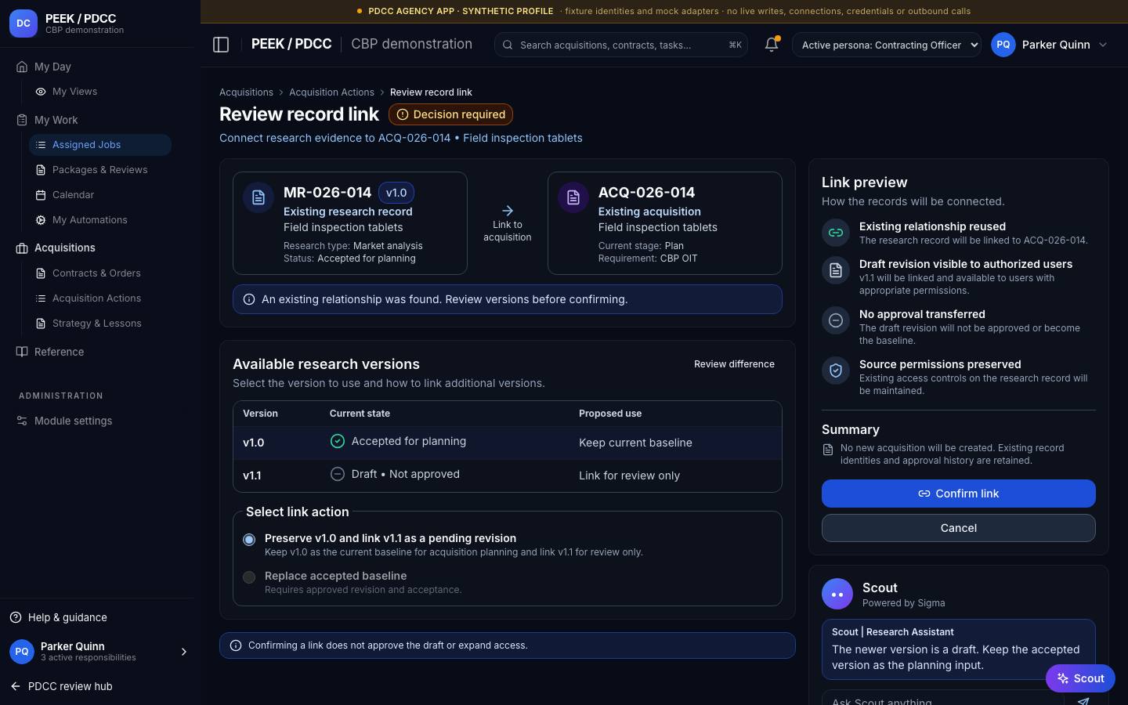This screenshot has height=705, width=1128.
Task: Select Replace accepted baseline radio option
Action: 249,577
